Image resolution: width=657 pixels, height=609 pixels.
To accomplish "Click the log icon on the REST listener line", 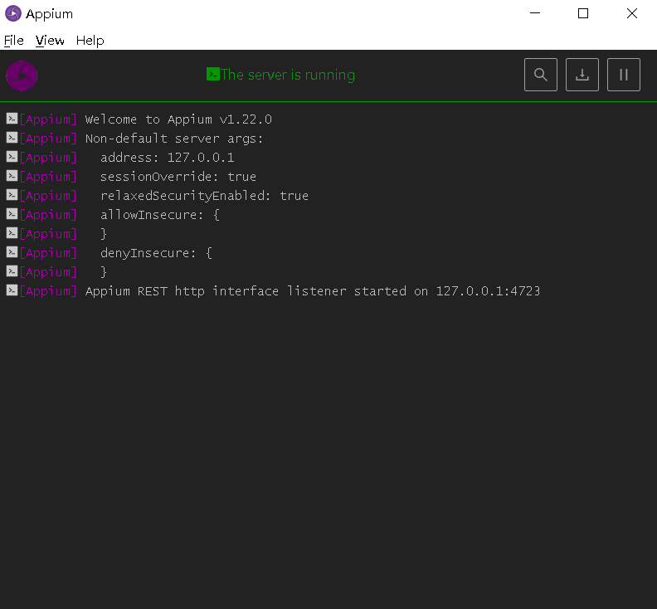I will (12, 290).
